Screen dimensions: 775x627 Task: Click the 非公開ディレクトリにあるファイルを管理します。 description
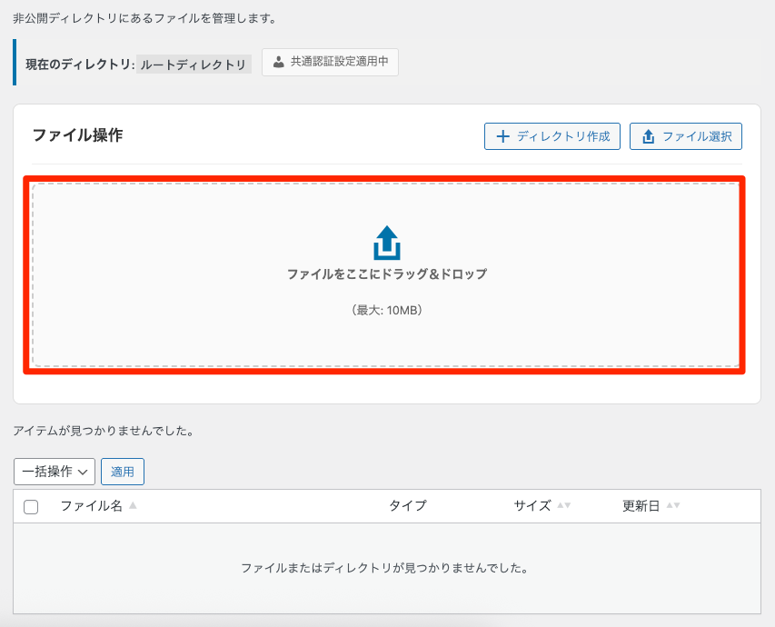pyautogui.click(x=144, y=19)
